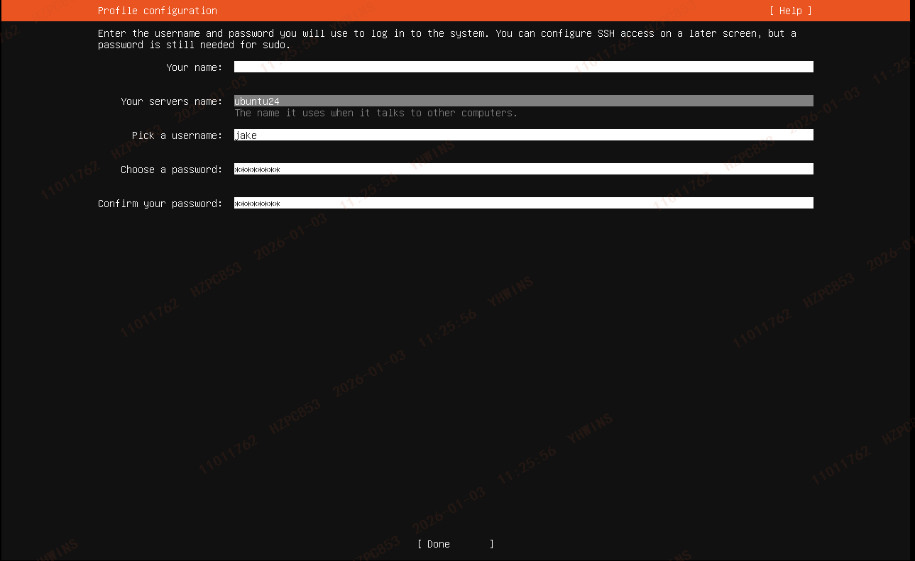Click the 'Pick a username:' label

177,135
